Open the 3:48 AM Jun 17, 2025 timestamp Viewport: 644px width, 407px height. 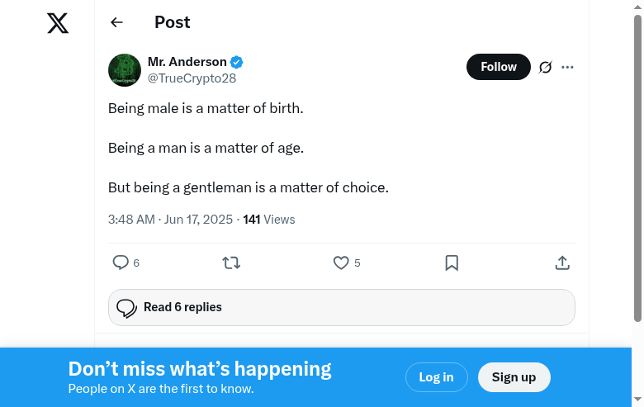click(x=171, y=220)
